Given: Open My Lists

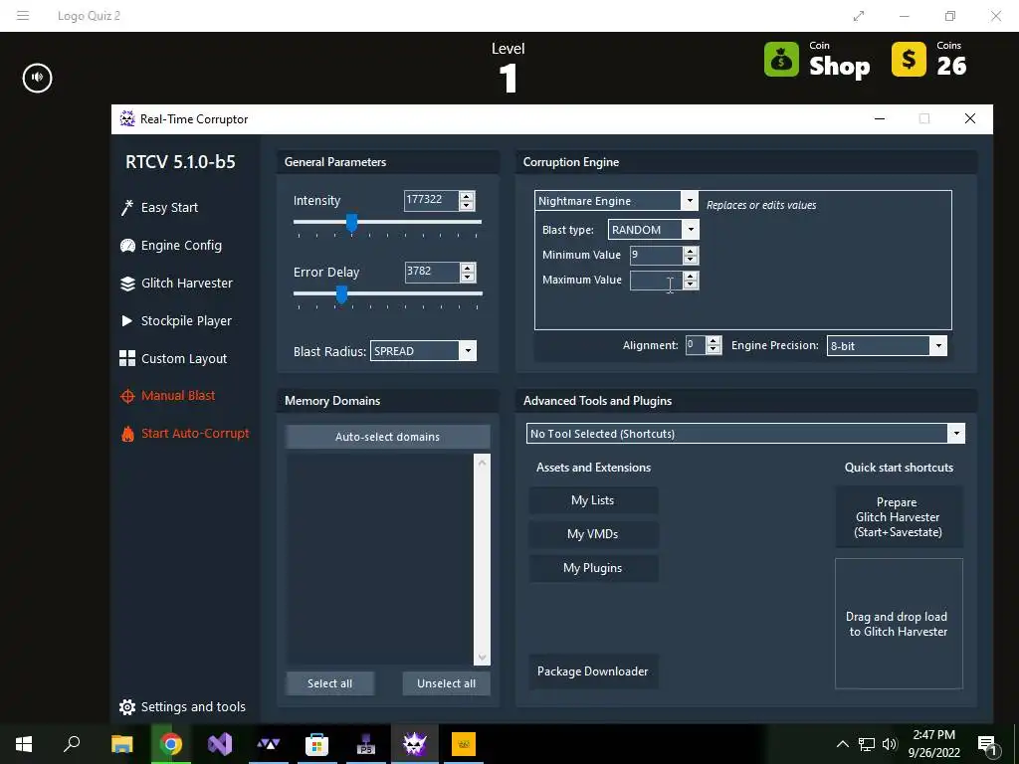Looking at the screenshot, I should [x=593, y=500].
